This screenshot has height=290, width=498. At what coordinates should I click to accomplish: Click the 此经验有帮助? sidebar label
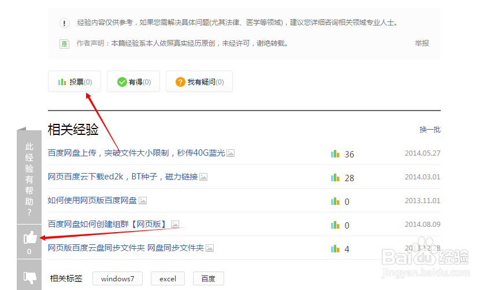29,179
